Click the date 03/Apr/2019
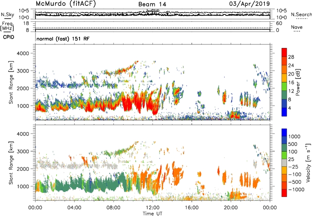Image resolution: width=312 pixels, height=216 pixels. click(250, 4)
